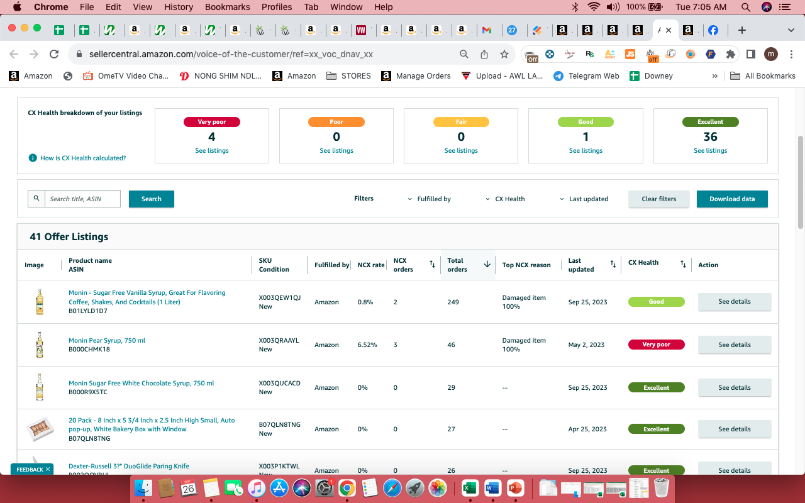Click the Clear filters button

click(x=659, y=199)
